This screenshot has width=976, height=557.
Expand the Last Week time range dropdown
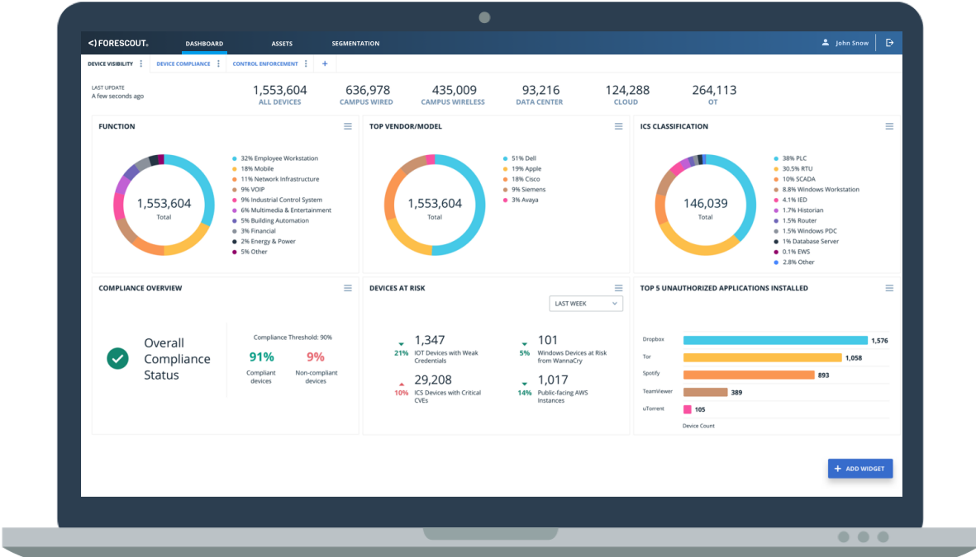coord(586,304)
